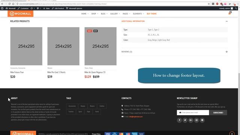This screenshot has height=135, width=240.
Task: Open the updates indicator in admin bar
Action: point(33,8)
